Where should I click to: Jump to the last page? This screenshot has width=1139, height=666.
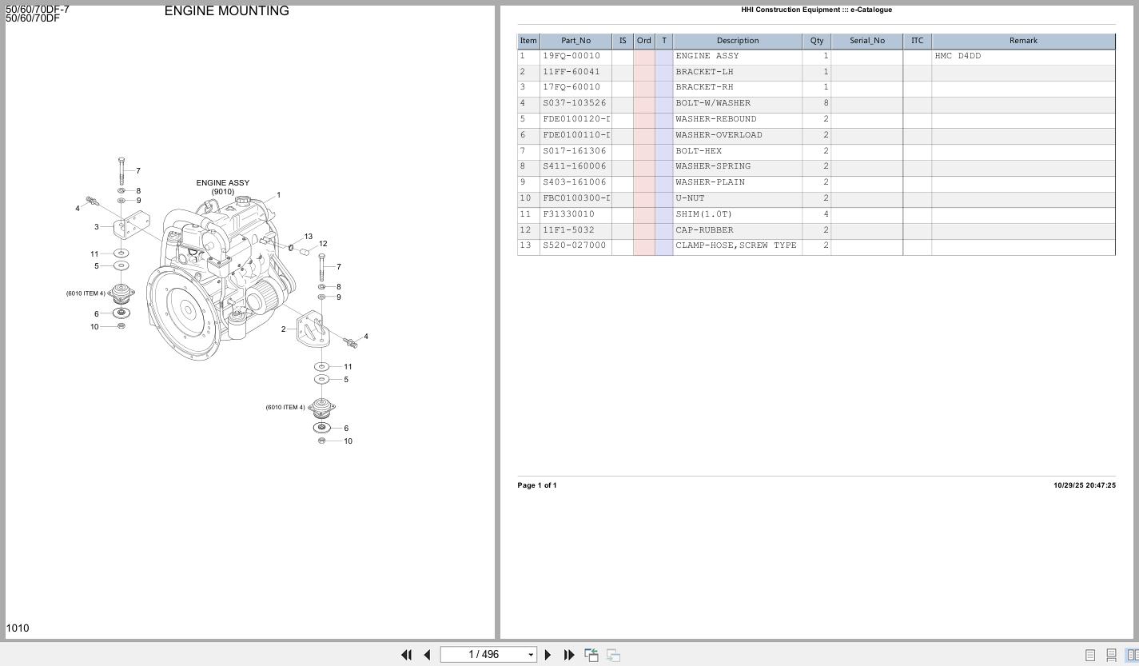(568, 655)
